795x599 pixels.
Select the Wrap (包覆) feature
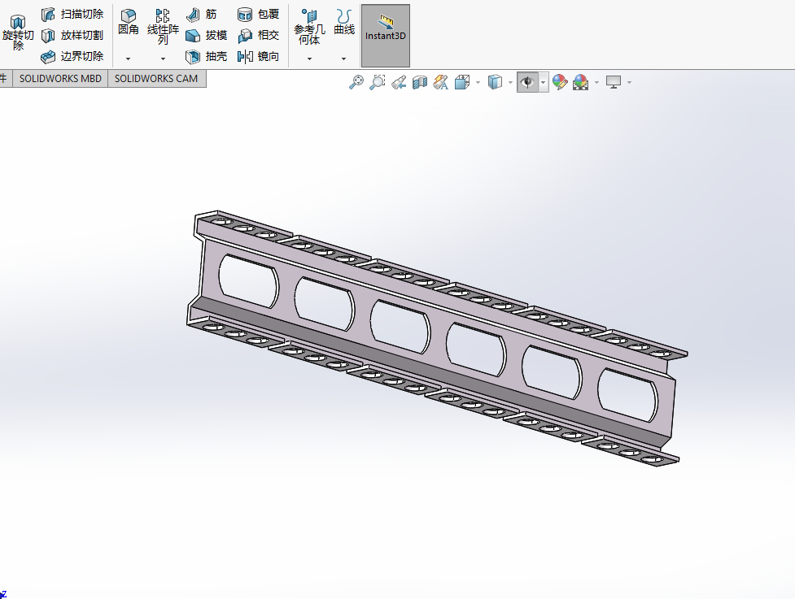(x=258, y=14)
